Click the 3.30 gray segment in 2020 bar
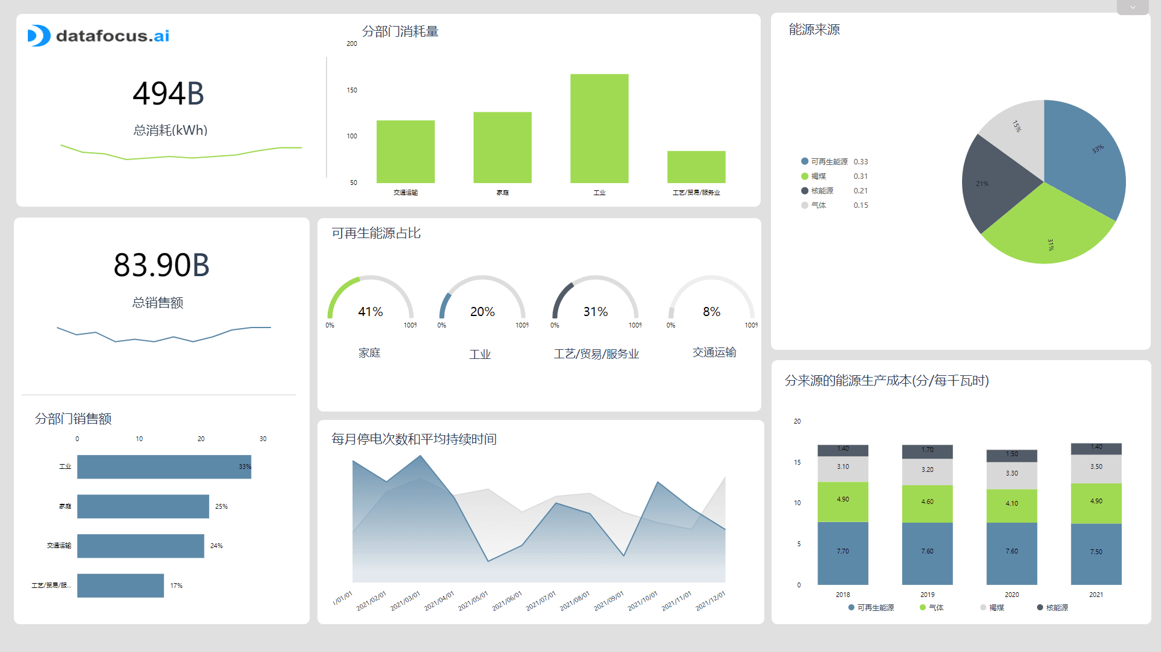 coord(1012,476)
